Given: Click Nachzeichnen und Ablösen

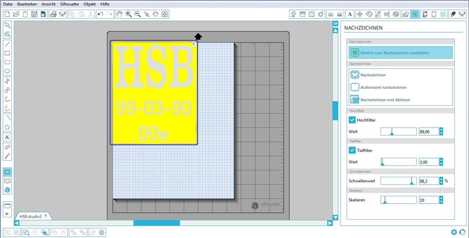Looking at the screenshot, I should tap(384, 100).
